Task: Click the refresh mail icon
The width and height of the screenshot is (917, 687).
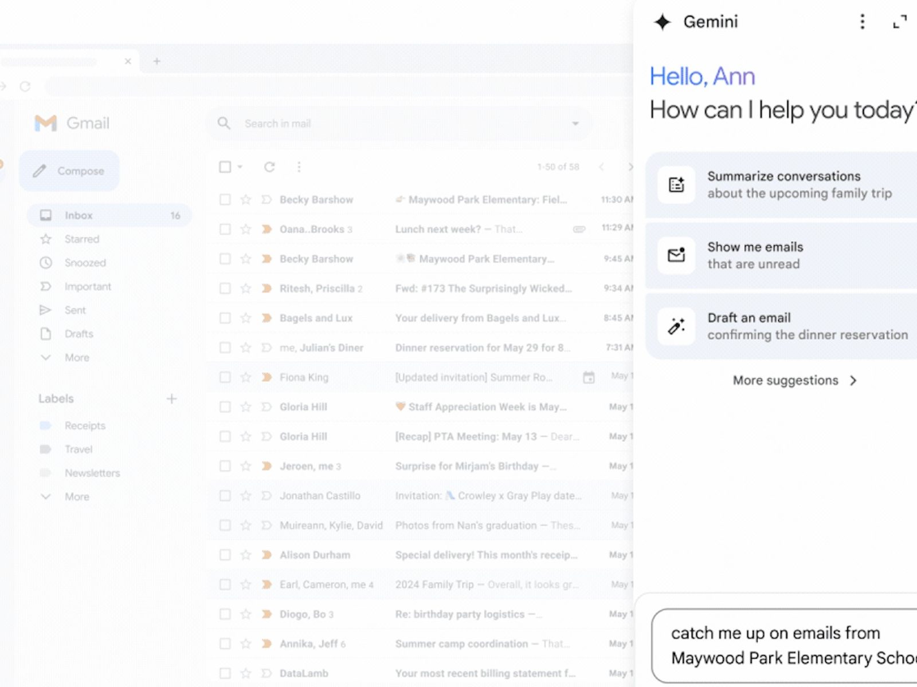Action: point(269,167)
